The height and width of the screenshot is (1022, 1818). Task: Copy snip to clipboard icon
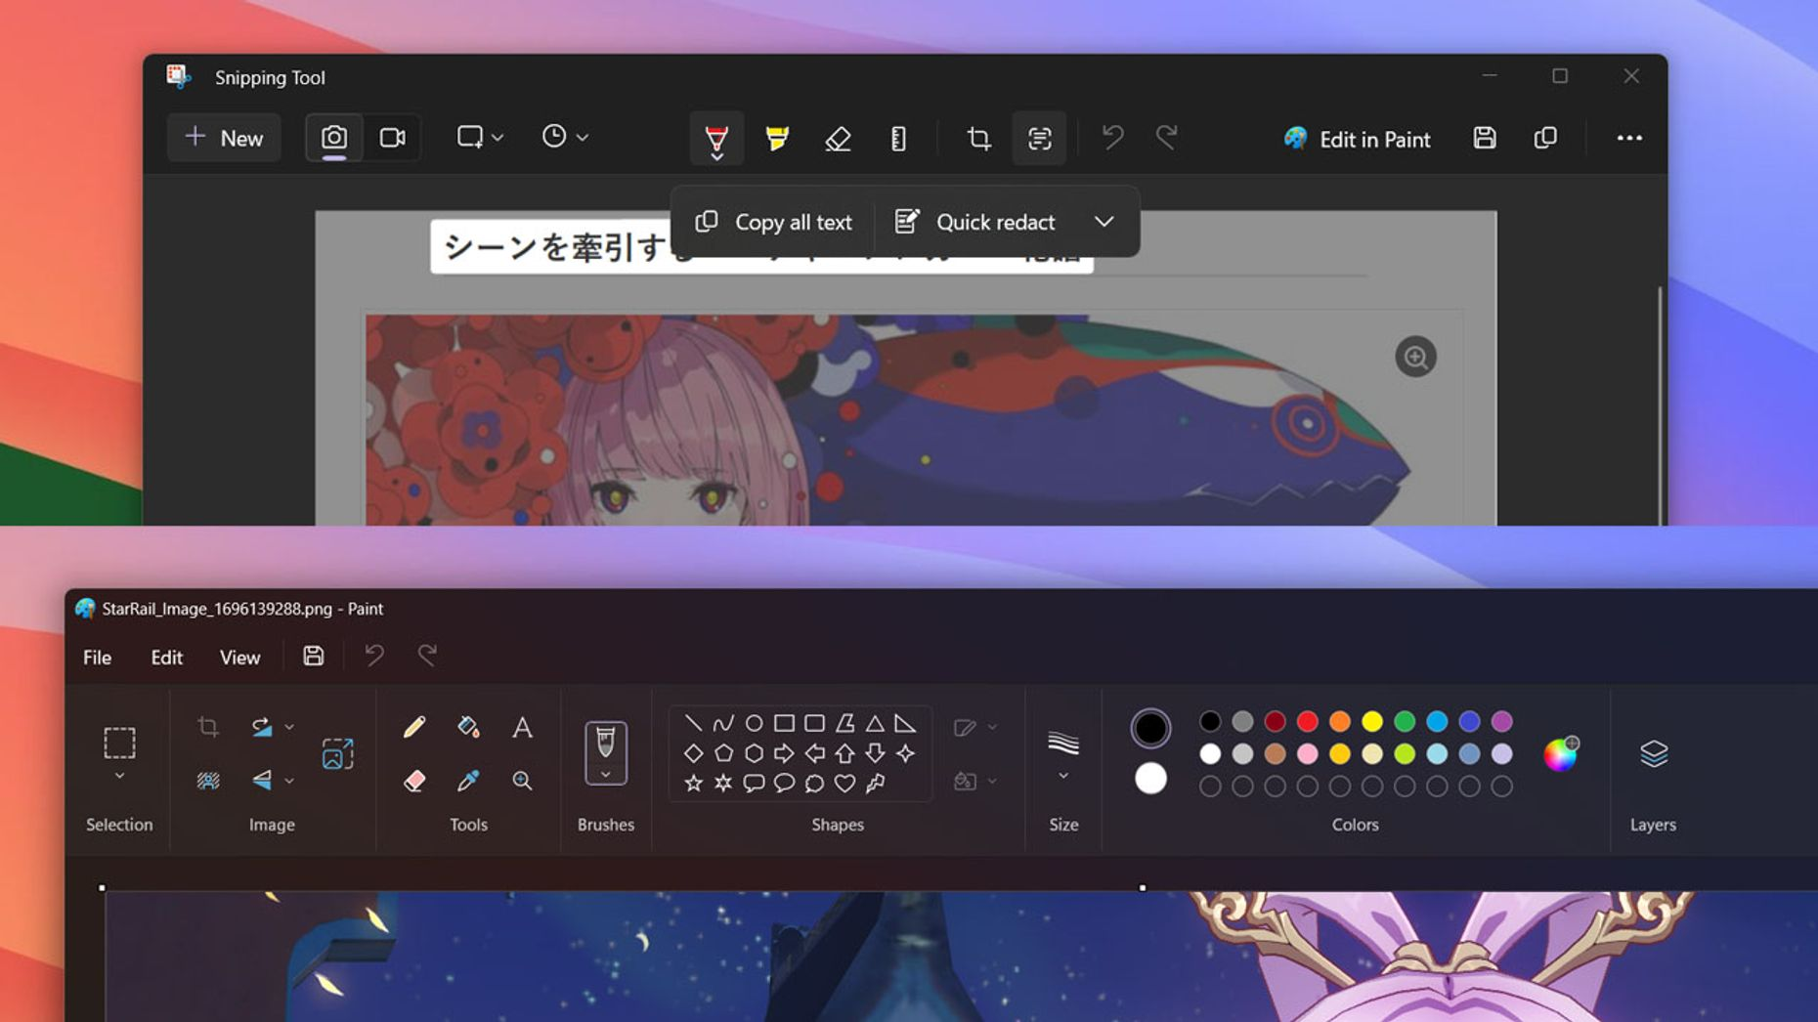click(x=1545, y=138)
